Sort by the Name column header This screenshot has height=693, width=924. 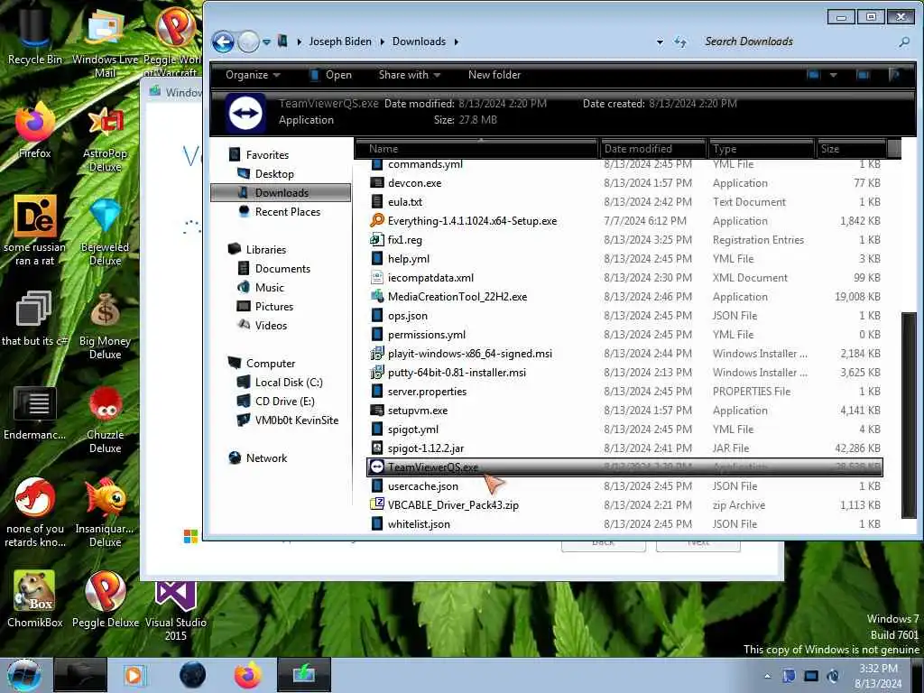[x=476, y=149]
